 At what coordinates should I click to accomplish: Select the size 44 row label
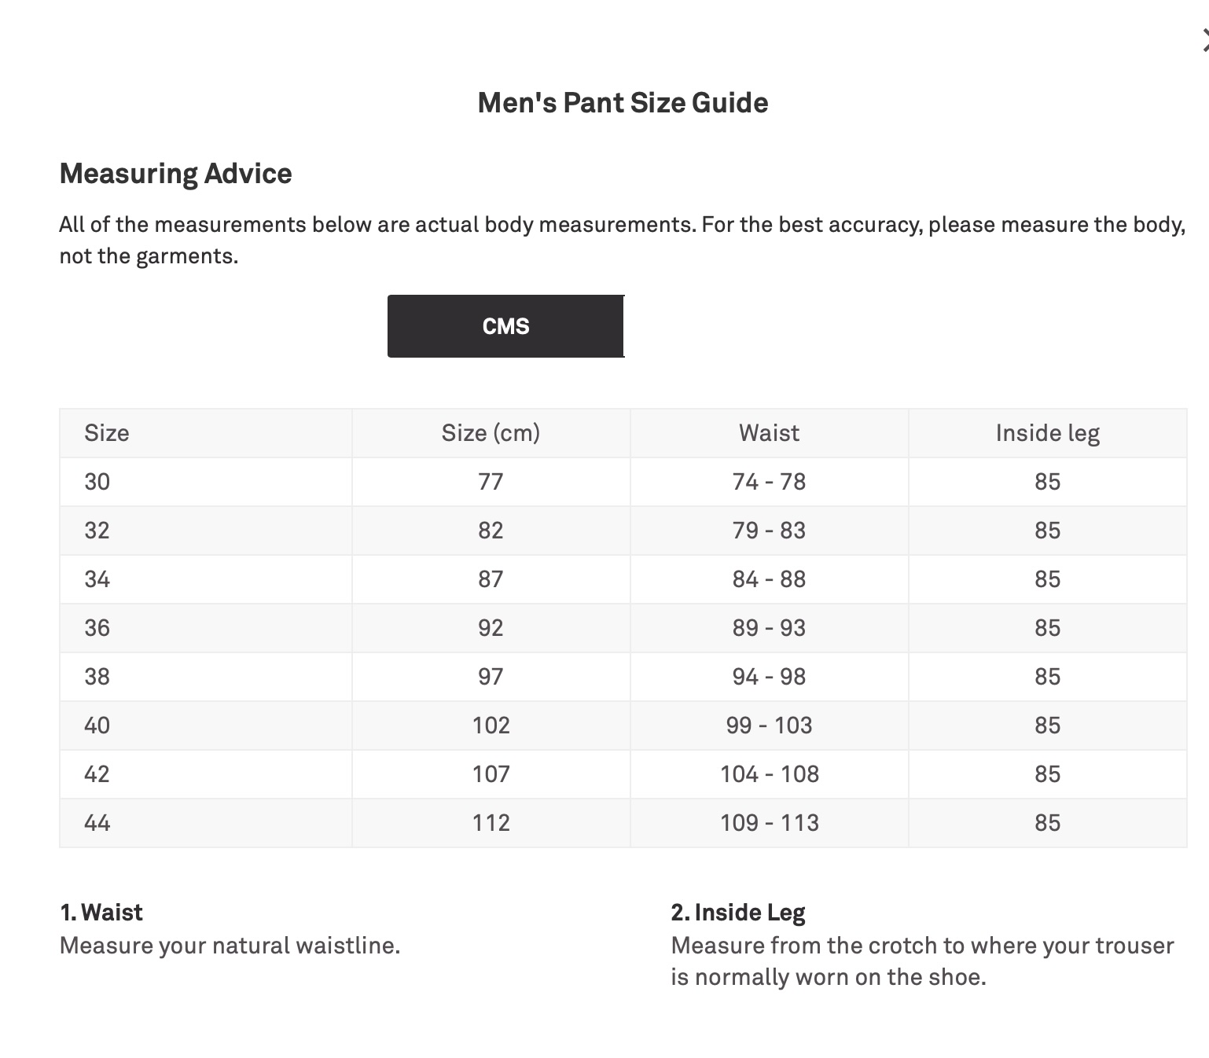point(97,823)
